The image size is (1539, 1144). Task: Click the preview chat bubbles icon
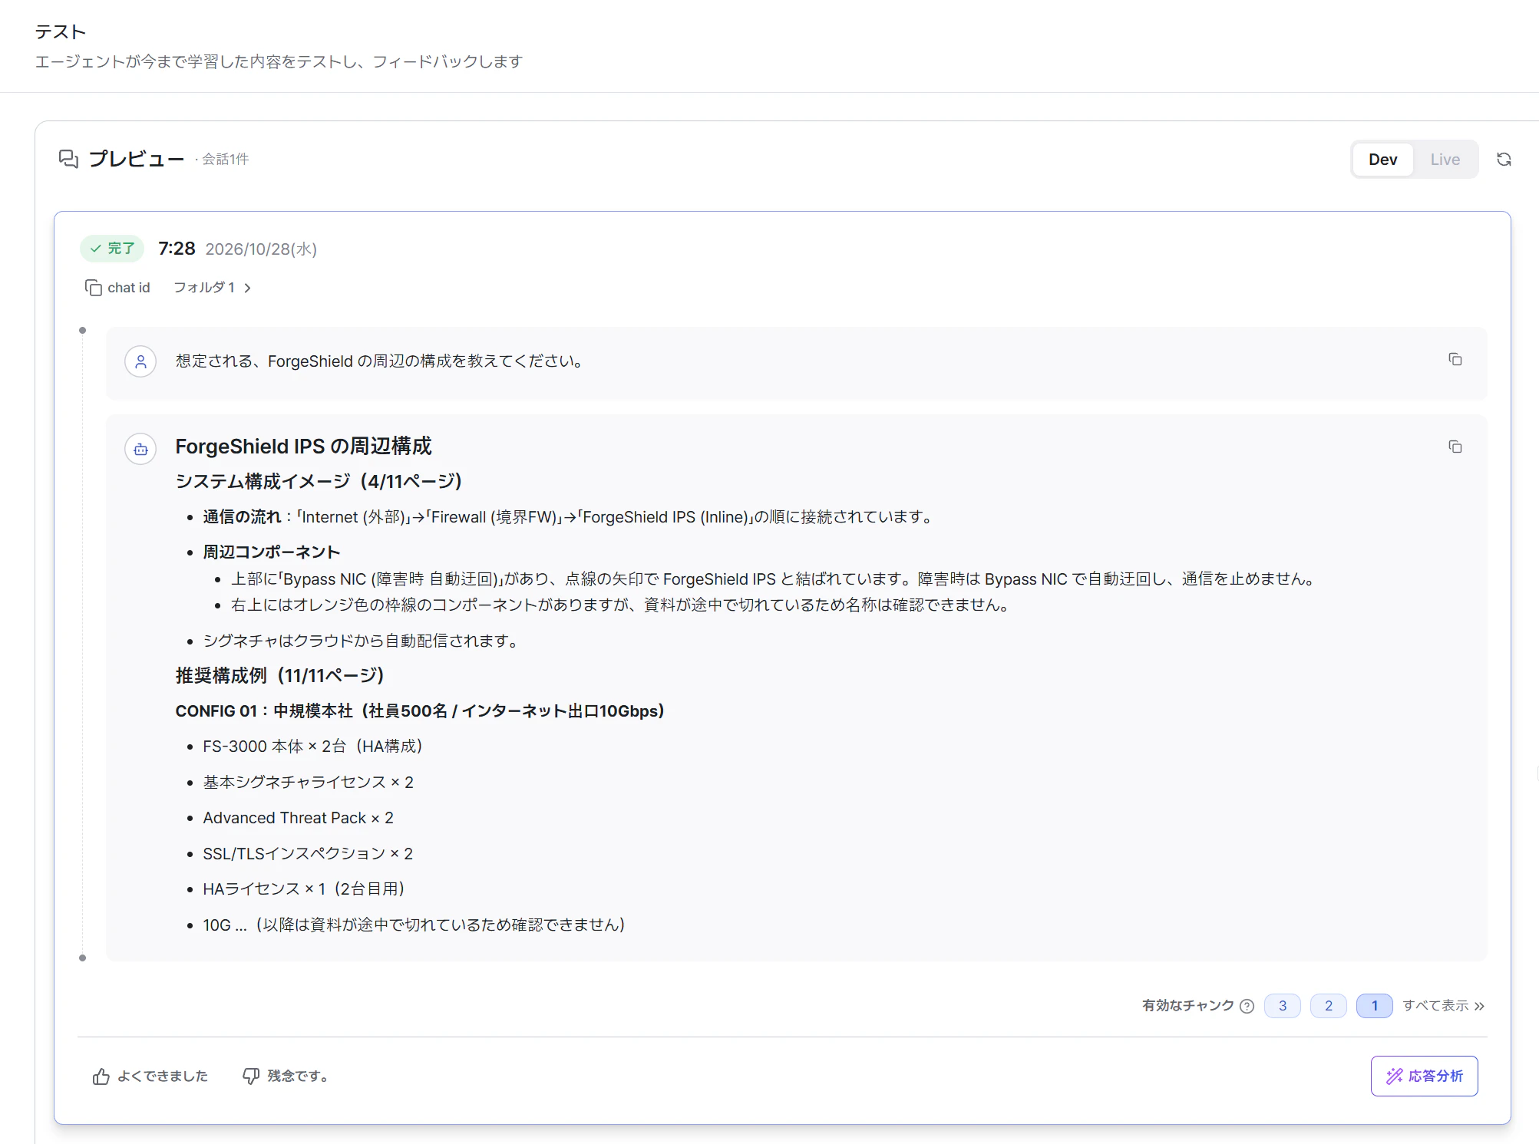pyautogui.click(x=68, y=159)
